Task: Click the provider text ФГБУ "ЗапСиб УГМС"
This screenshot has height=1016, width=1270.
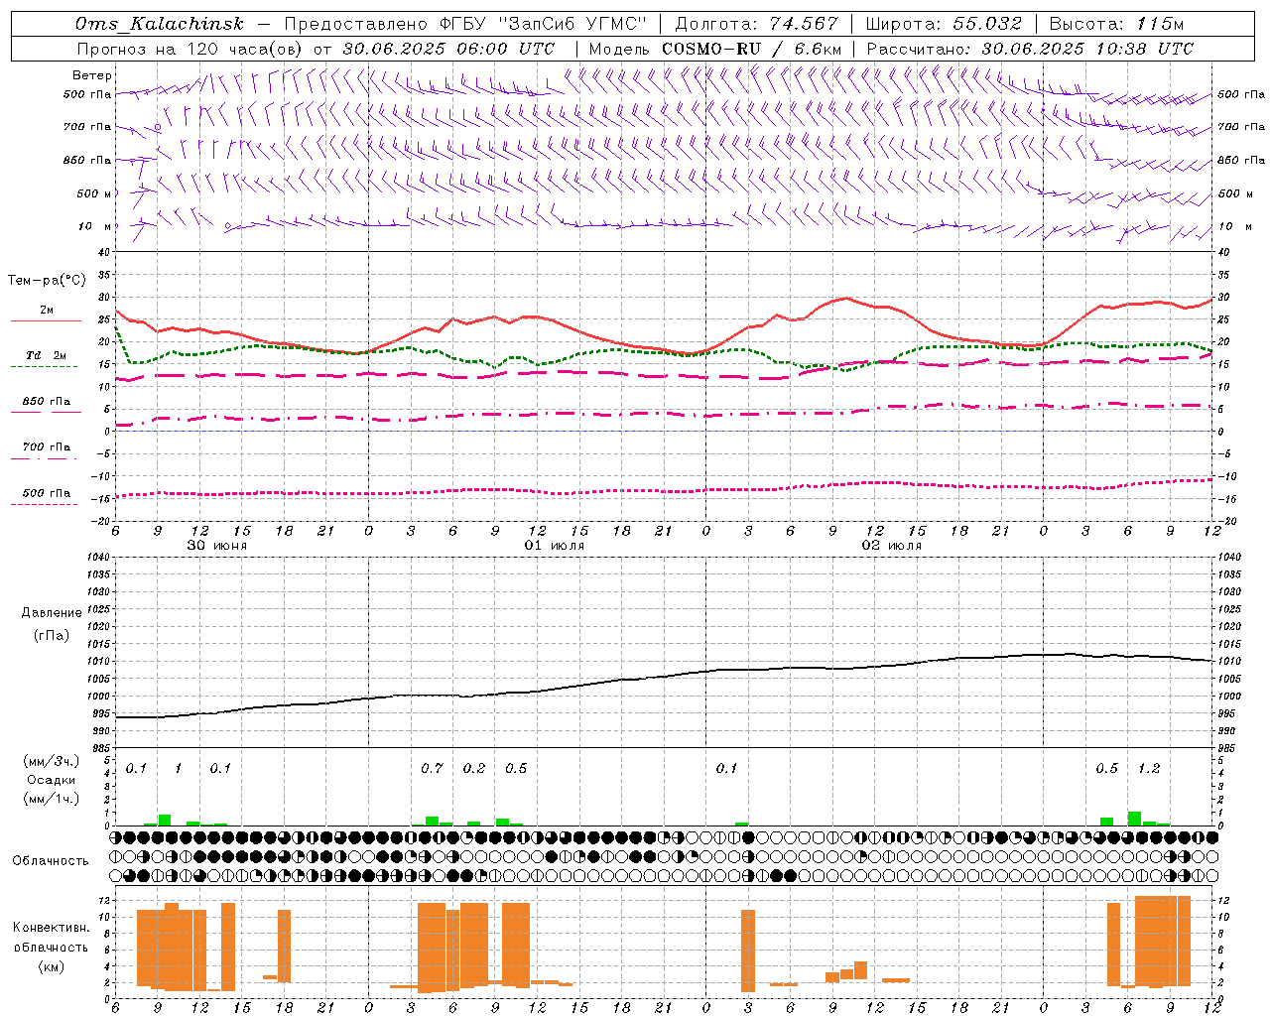Action: click(x=542, y=25)
